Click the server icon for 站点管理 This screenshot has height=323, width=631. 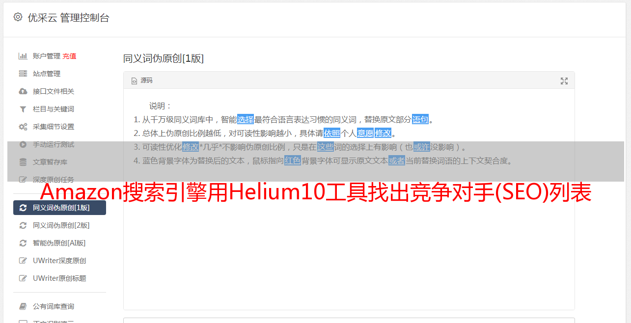(x=23, y=74)
